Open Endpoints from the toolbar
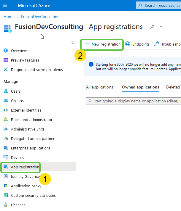 click(137, 44)
